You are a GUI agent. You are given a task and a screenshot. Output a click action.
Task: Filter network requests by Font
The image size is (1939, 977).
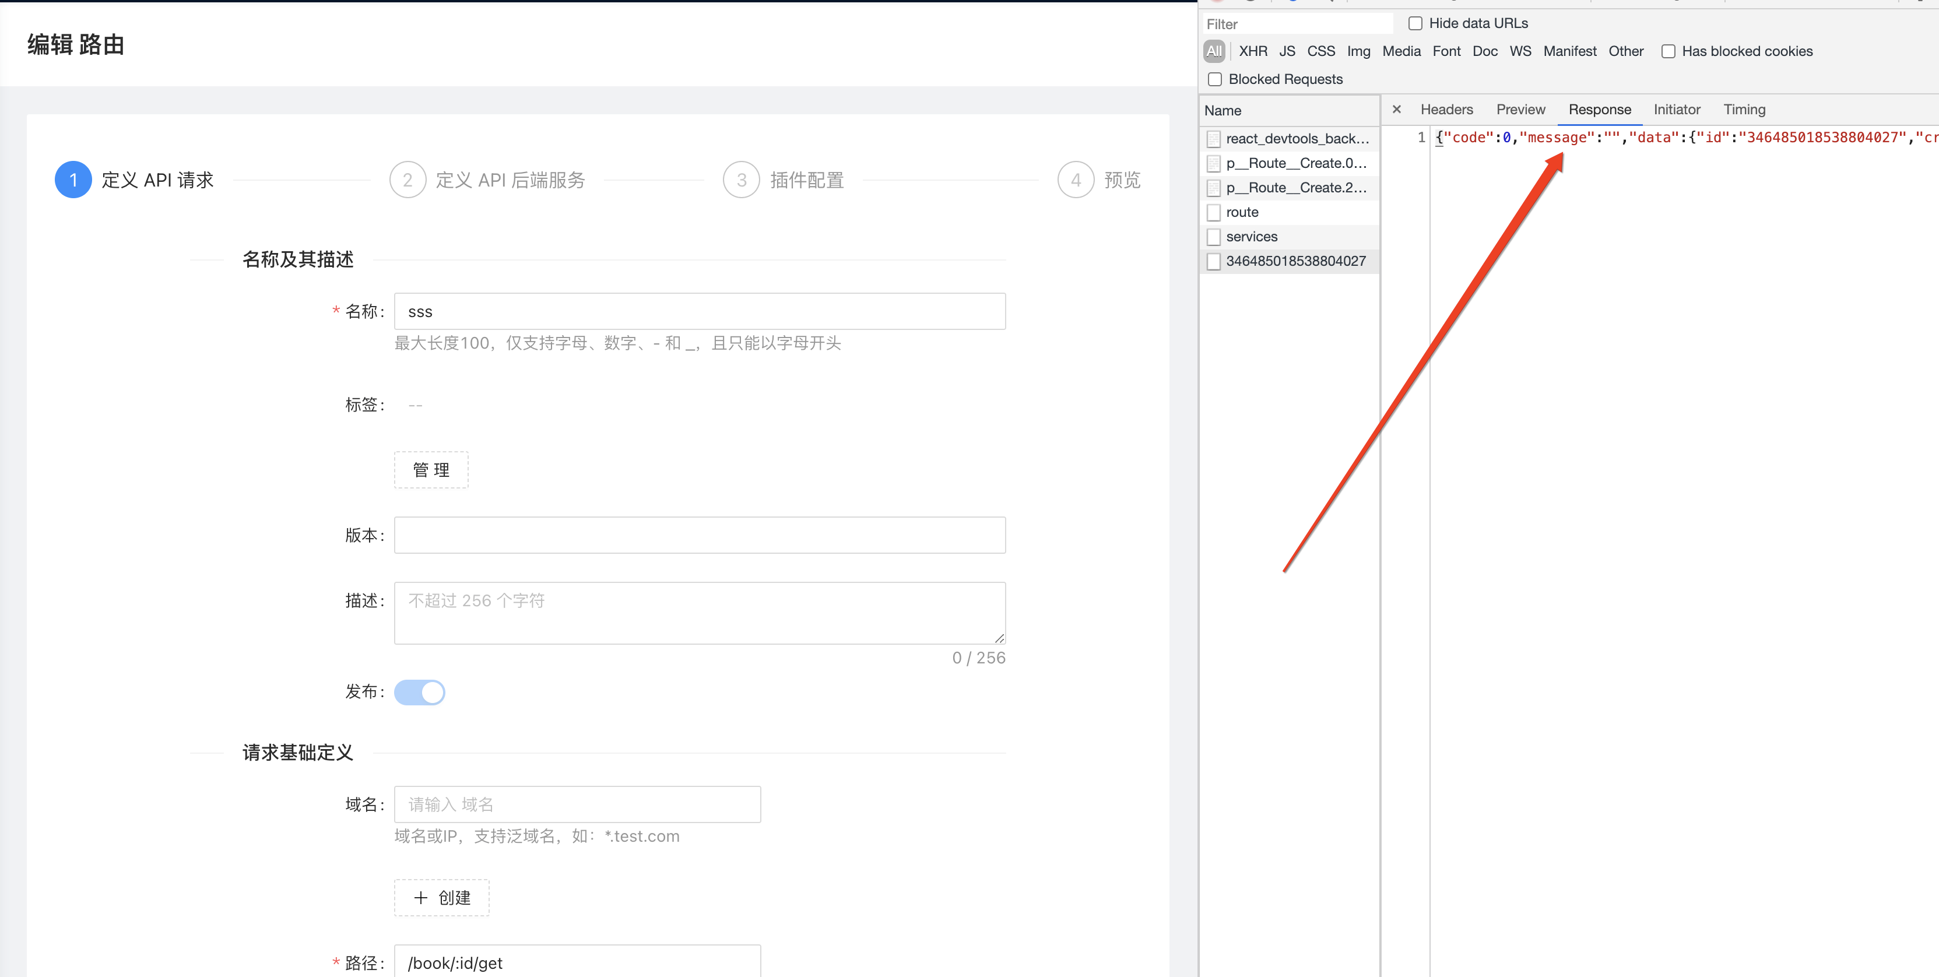pyautogui.click(x=1446, y=51)
